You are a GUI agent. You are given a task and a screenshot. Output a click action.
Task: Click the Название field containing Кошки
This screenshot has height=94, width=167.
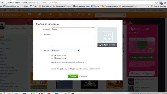73,29
